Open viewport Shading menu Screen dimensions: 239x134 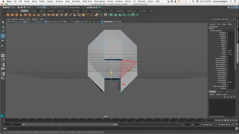[x=14, y=19]
